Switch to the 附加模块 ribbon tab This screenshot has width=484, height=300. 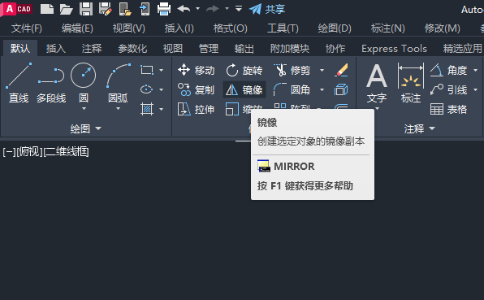click(290, 49)
